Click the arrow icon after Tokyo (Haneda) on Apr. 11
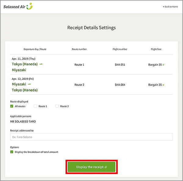The height and width of the screenshot is (181, 183). [x=41, y=64]
